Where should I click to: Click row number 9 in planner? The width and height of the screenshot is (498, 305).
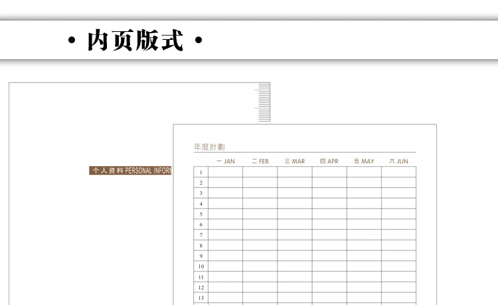[x=201, y=256]
